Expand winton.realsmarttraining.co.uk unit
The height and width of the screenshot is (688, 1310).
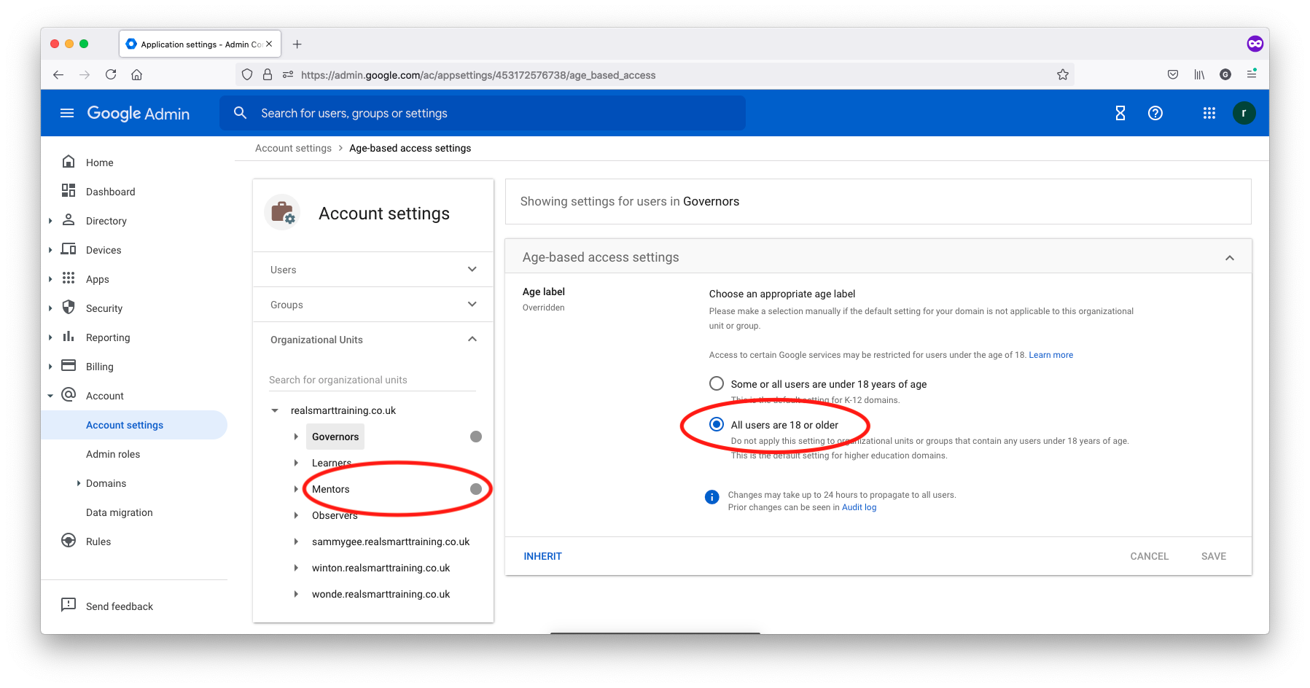(x=296, y=568)
